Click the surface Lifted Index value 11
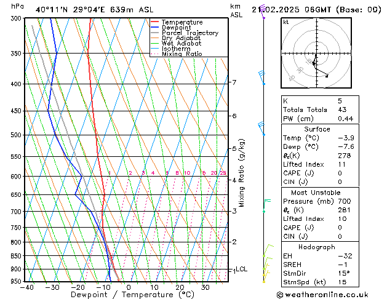Viewport: 387px width, 299px height. (x=342, y=164)
